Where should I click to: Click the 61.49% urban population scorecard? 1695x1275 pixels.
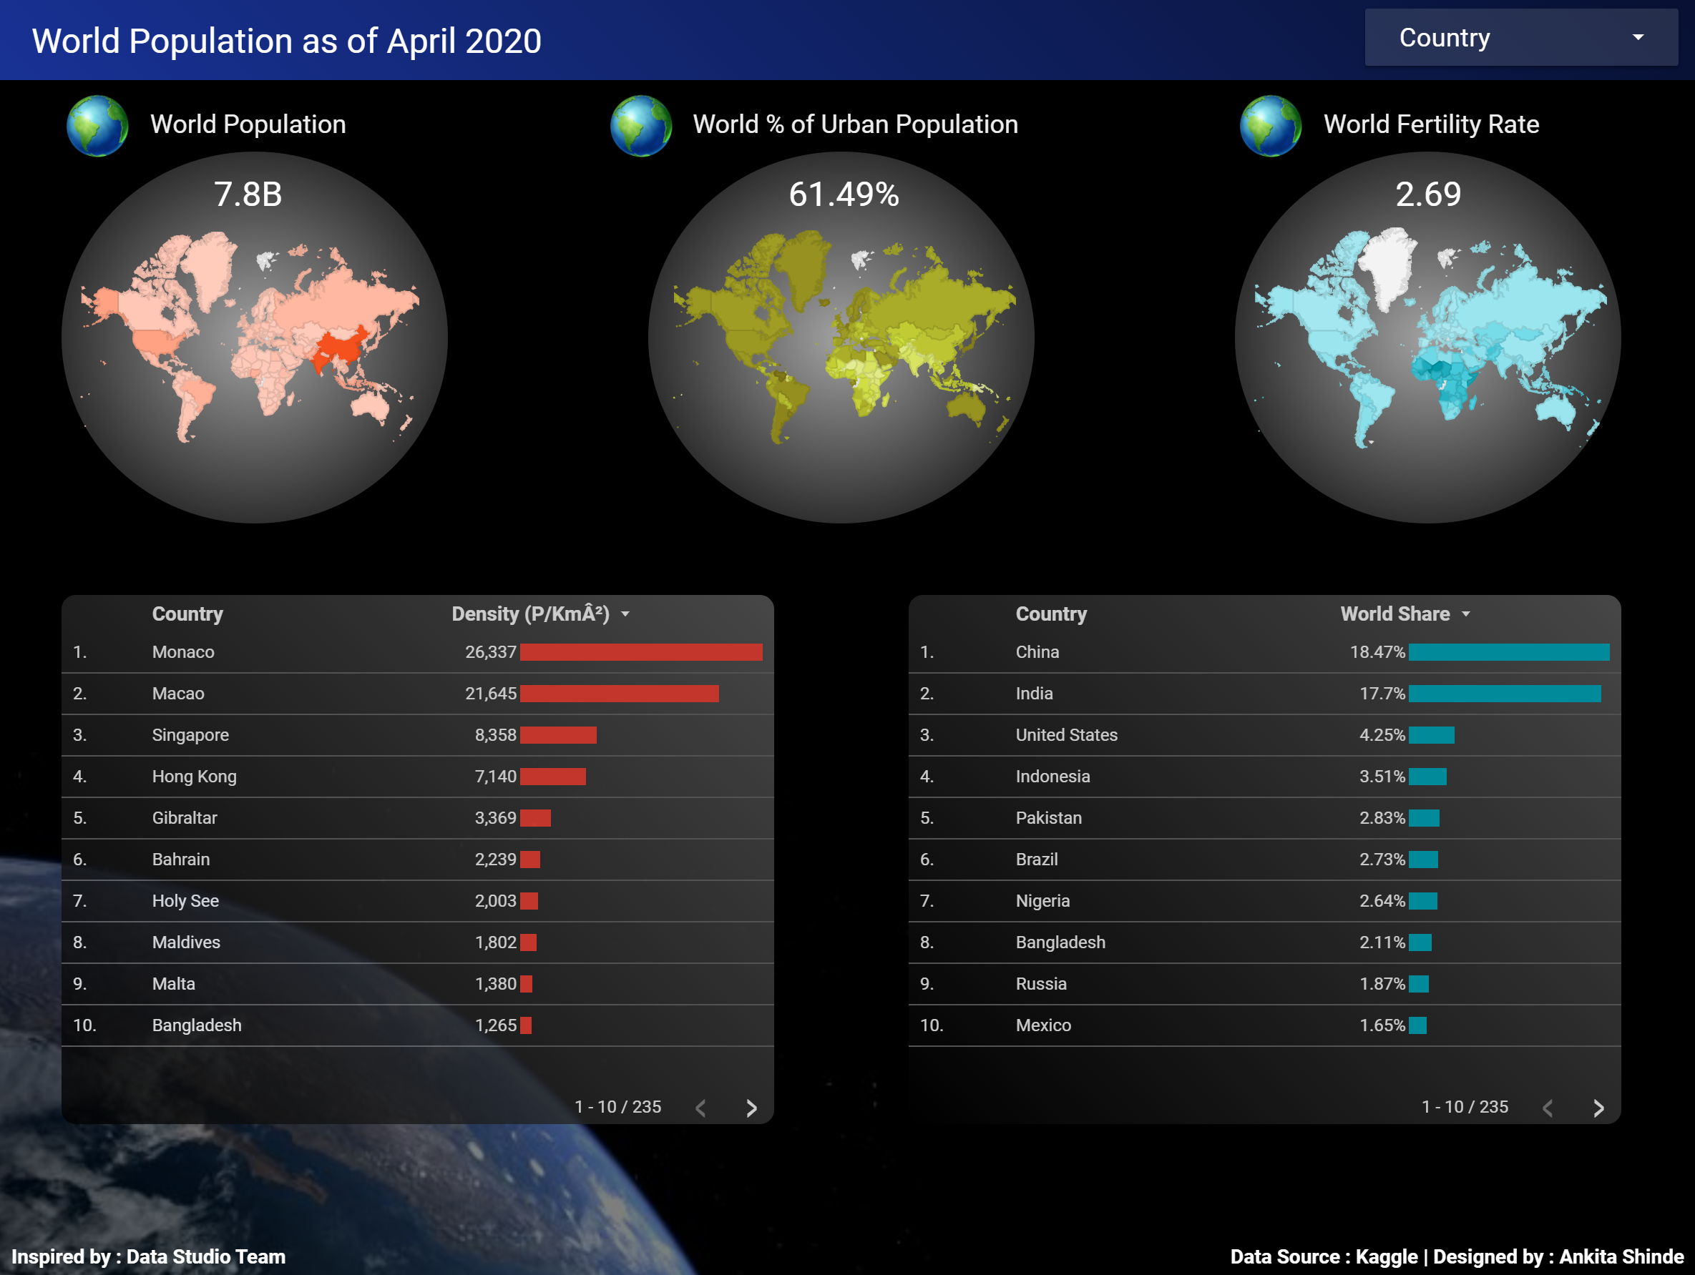[x=844, y=195]
